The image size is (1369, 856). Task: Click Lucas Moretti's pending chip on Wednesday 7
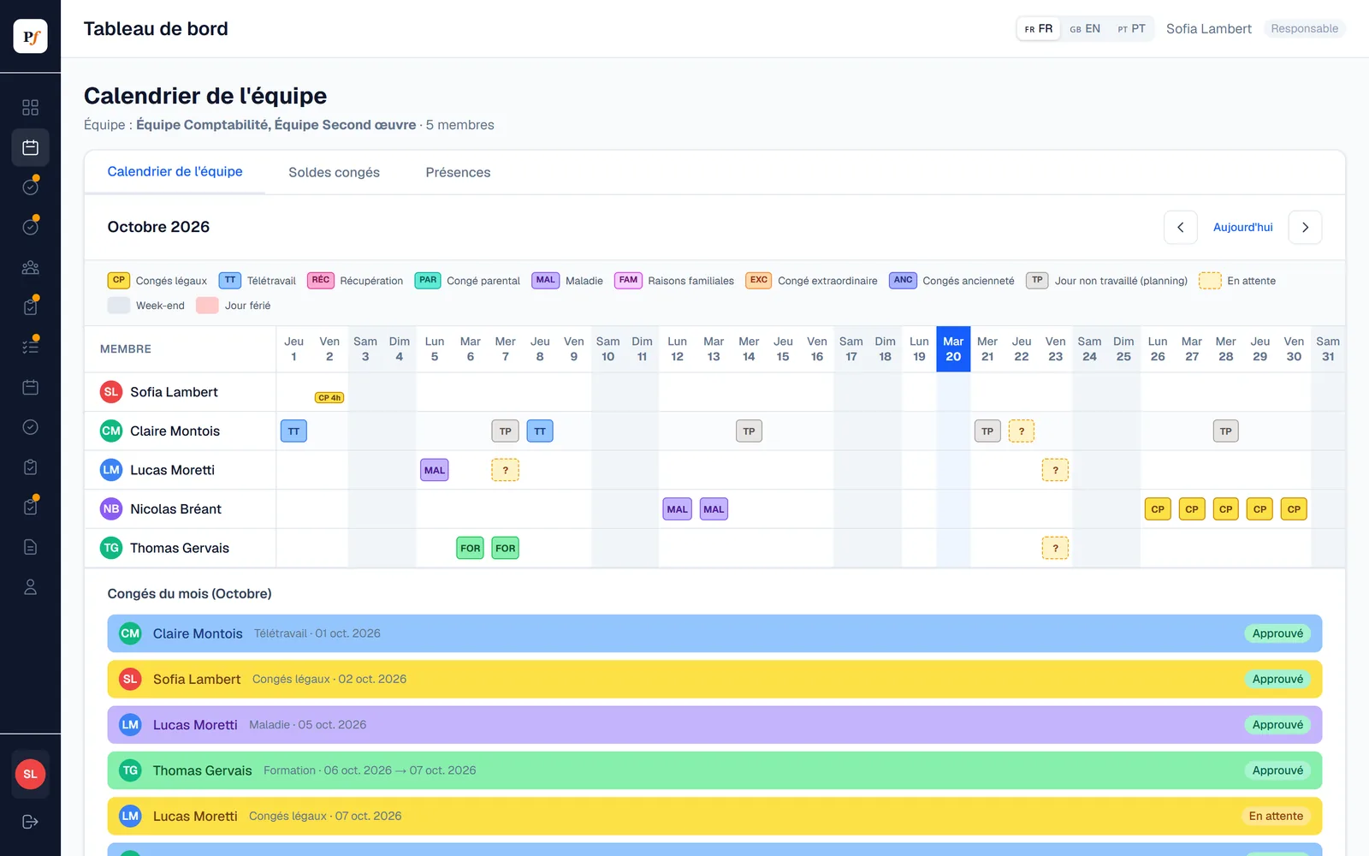(x=505, y=470)
